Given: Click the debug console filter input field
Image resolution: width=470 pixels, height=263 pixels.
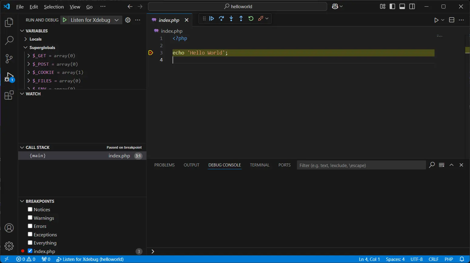Looking at the screenshot, I should click(361, 165).
